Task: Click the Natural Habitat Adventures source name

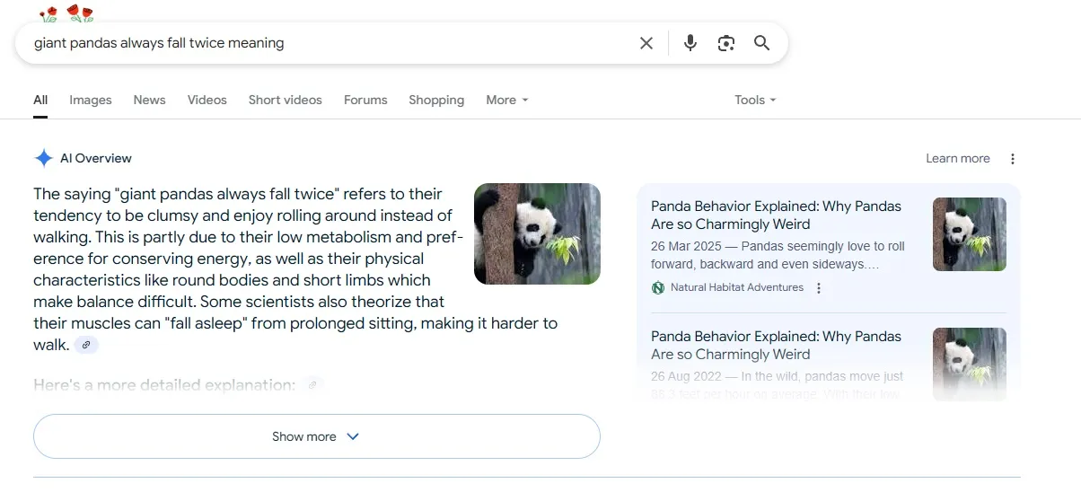Action: point(736,288)
